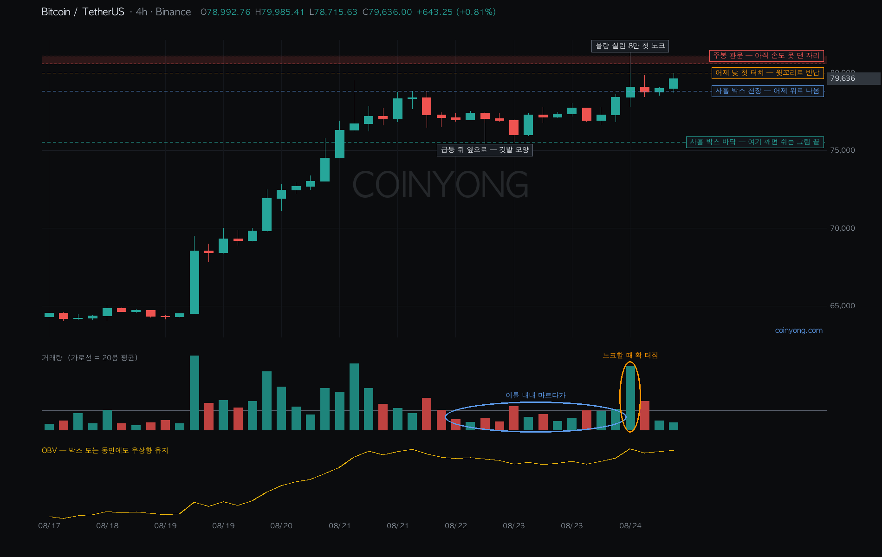Click the 거래량 volume panel title
Screen dimensions: 882x557
tap(90, 358)
